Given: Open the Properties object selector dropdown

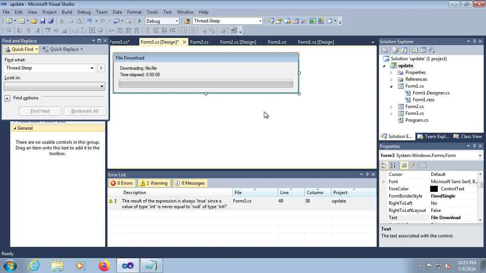Looking at the screenshot, I should point(480,155).
